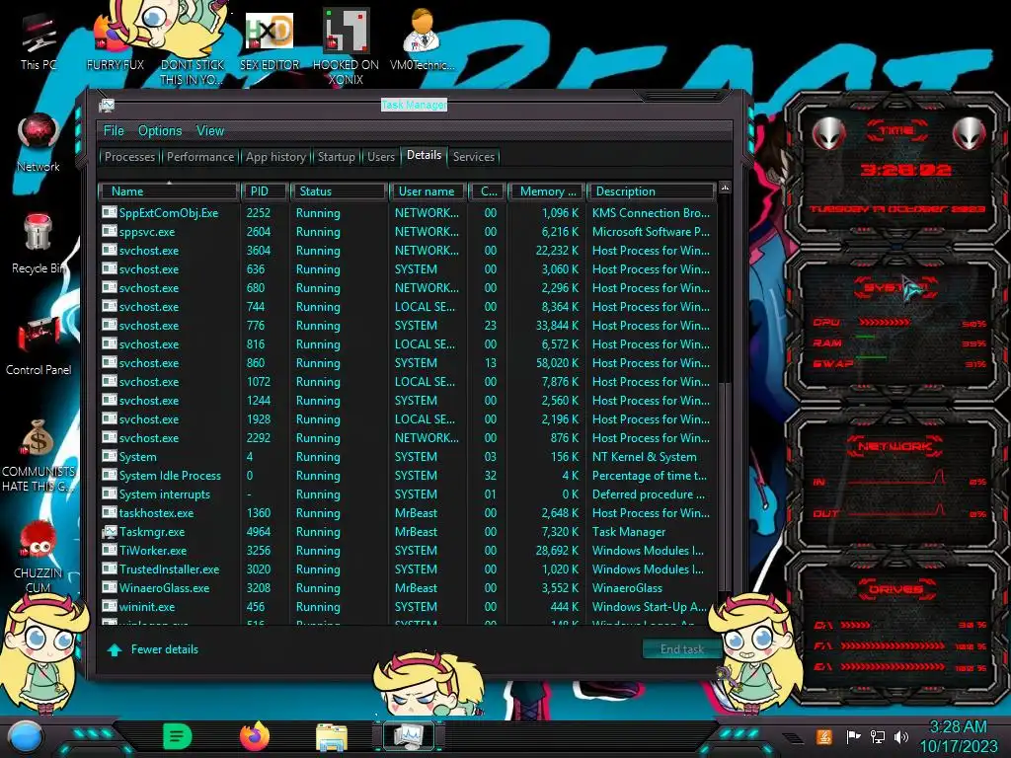The width and height of the screenshot is (1011, 758).
Task: Open the View menu
Action: coord(210,131)
